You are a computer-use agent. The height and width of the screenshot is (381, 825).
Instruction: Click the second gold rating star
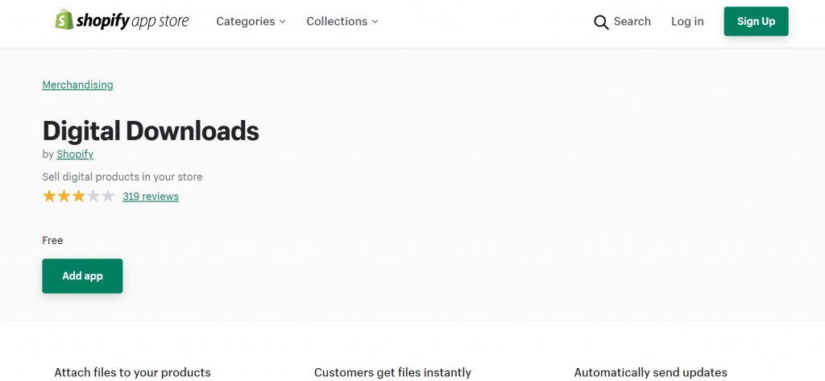tap(64, 197)
